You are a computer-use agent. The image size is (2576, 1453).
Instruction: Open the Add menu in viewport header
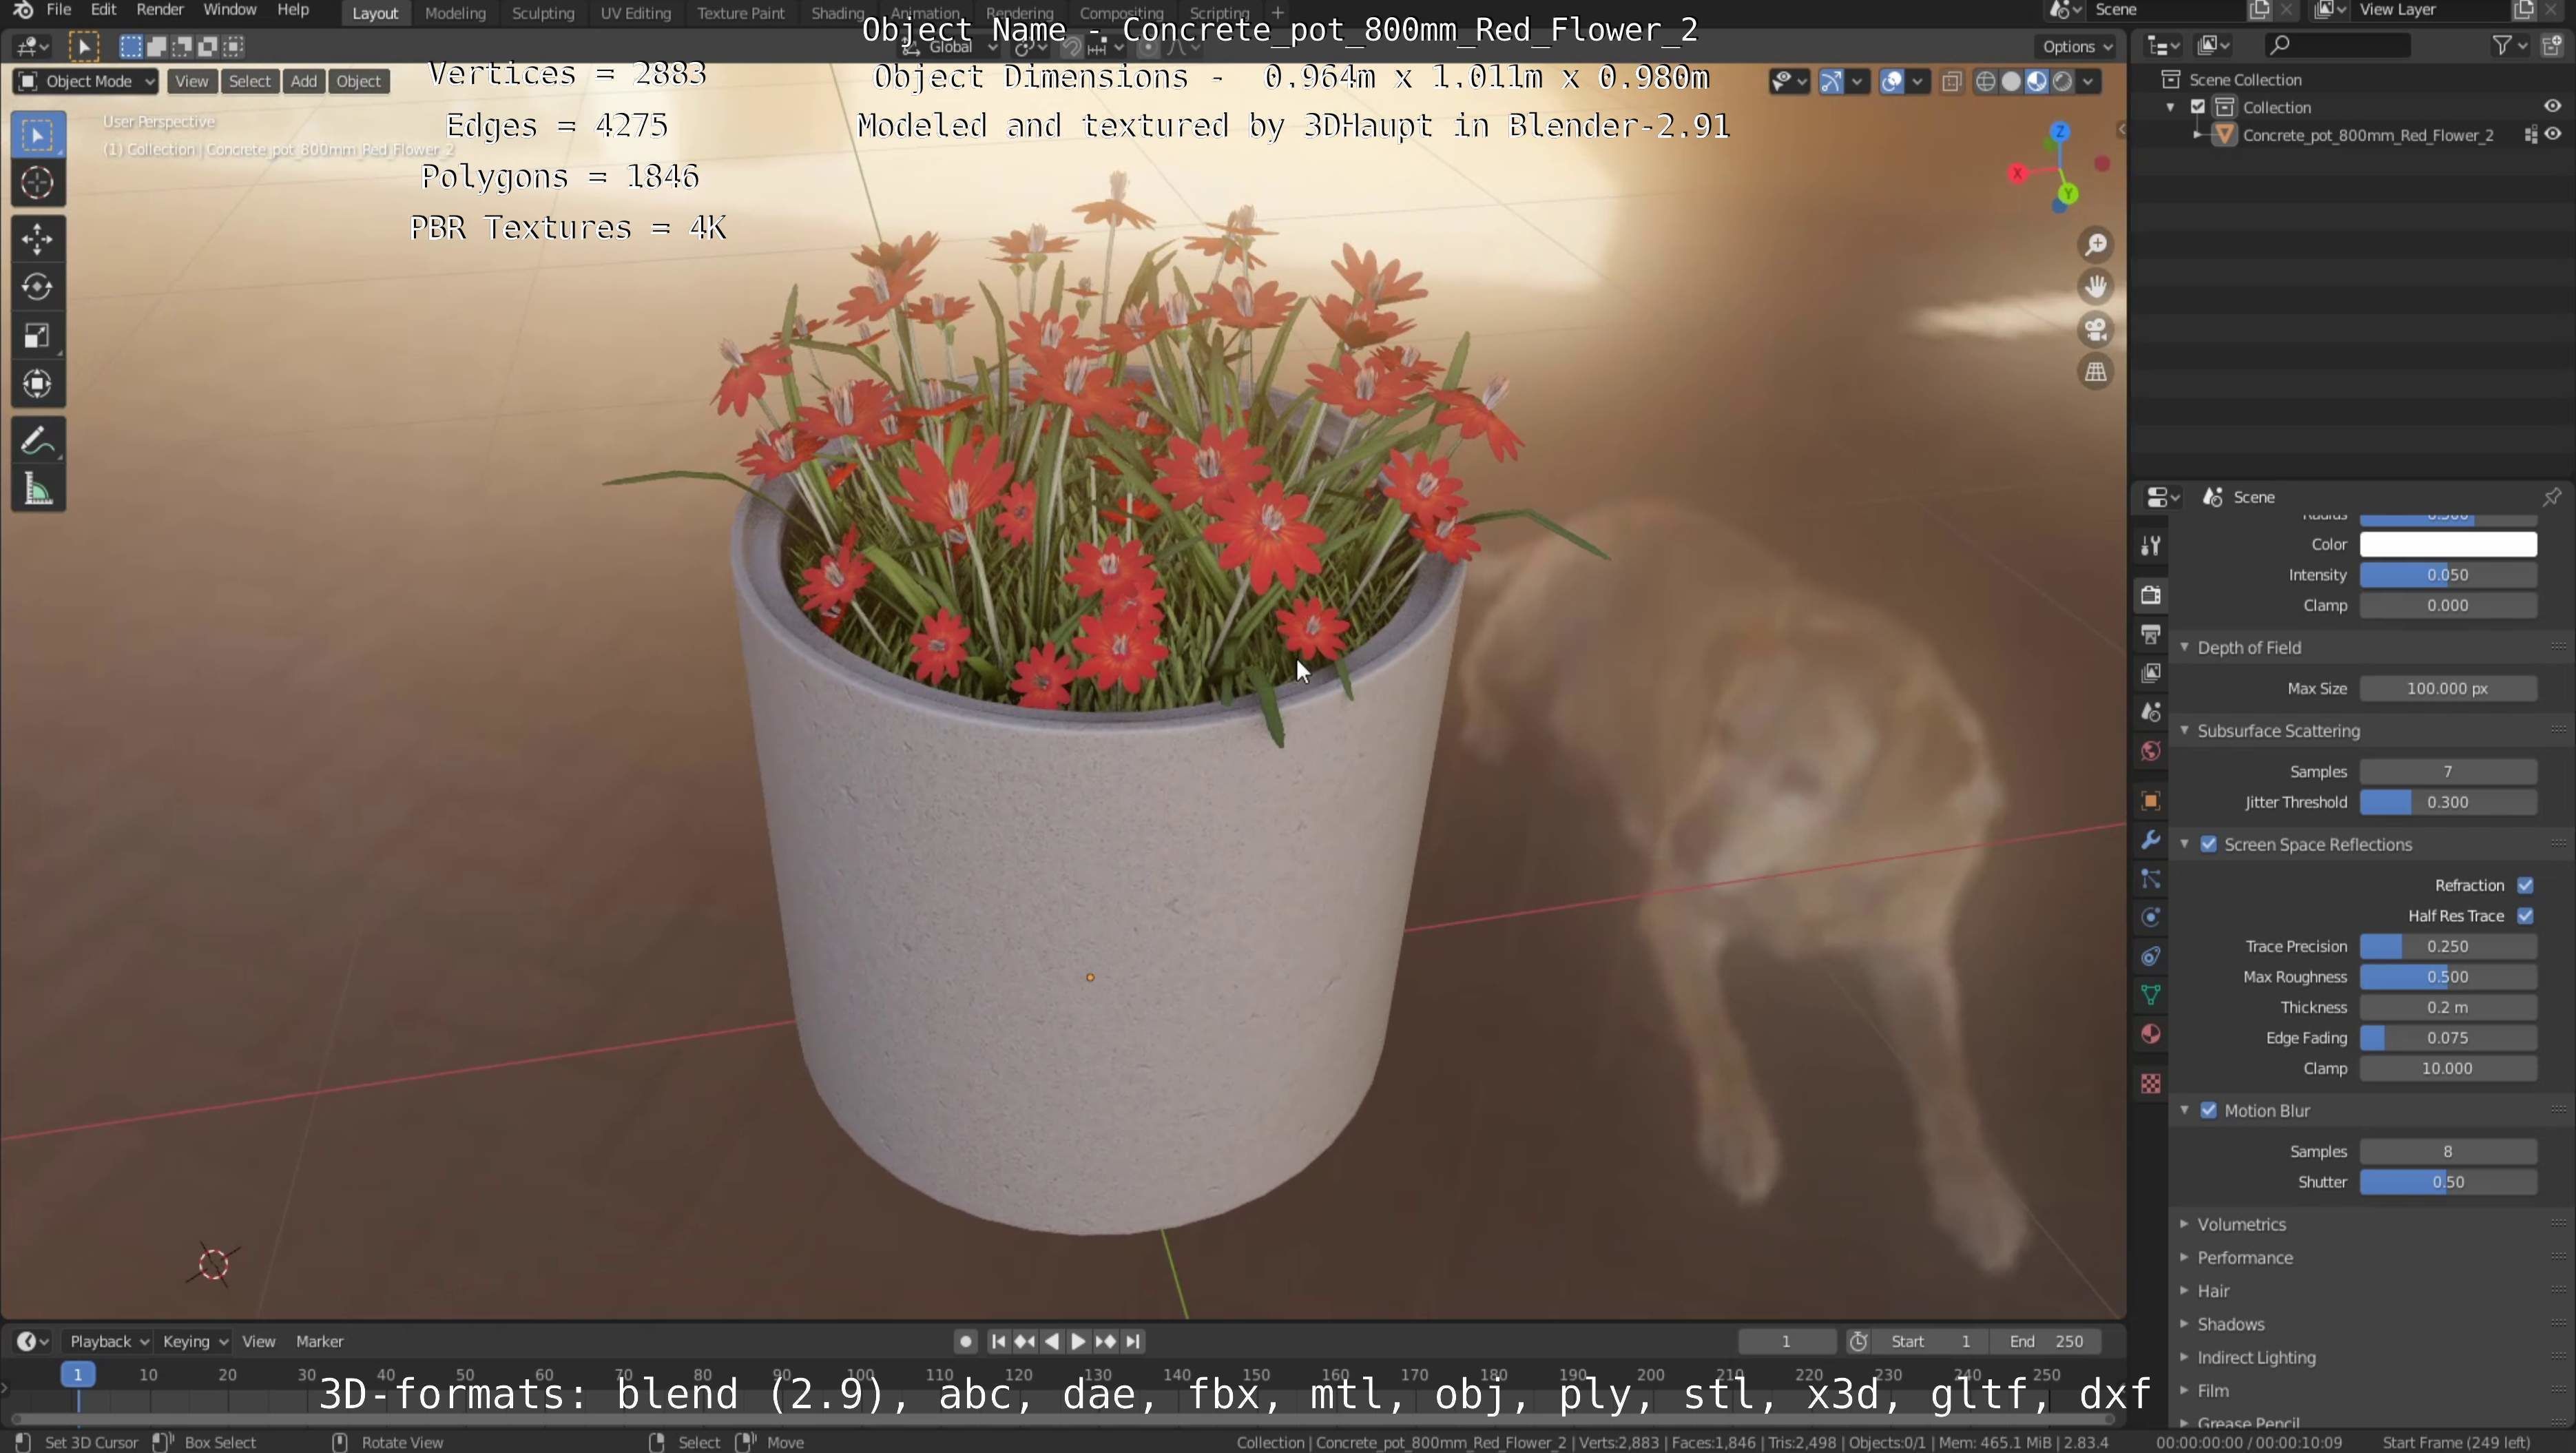[x=304, y=82]
